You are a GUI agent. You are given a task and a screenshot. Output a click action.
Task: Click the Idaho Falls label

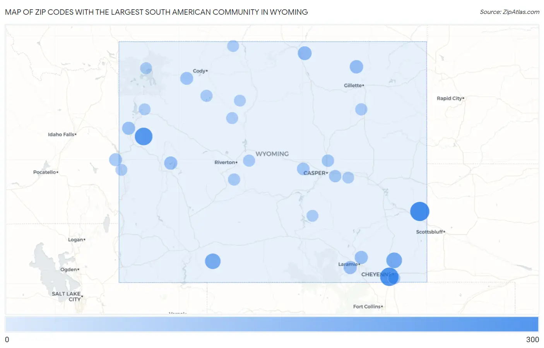click(x=62, y=134)
